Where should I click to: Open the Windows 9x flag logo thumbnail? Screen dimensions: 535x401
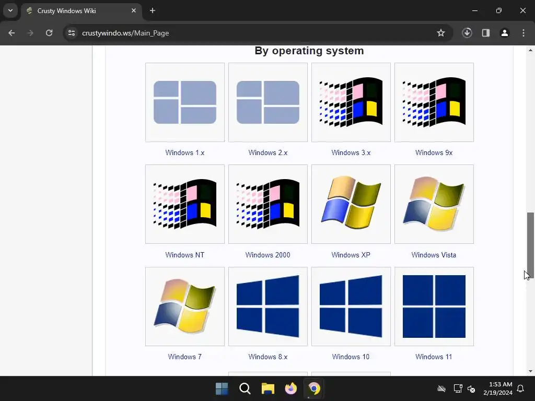[434, 102]
